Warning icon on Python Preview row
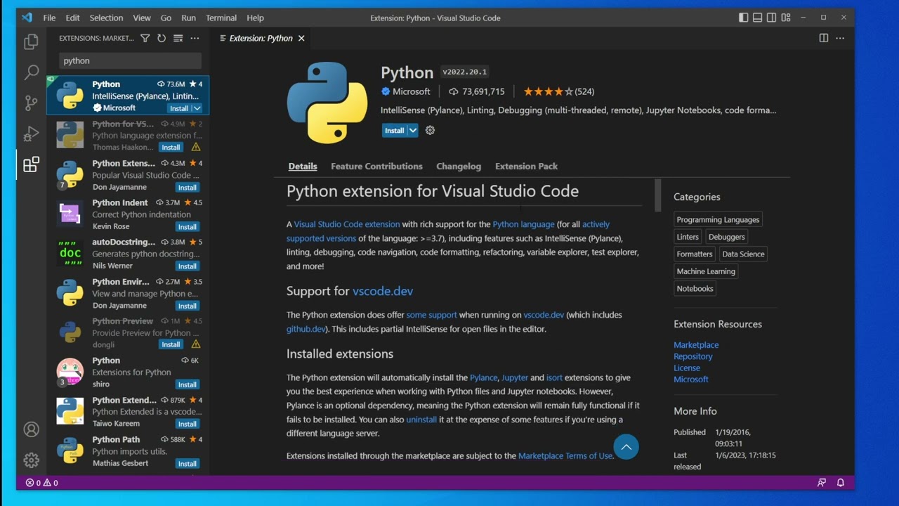The width and height of the screenshot is (899, 506). point(196,344)
